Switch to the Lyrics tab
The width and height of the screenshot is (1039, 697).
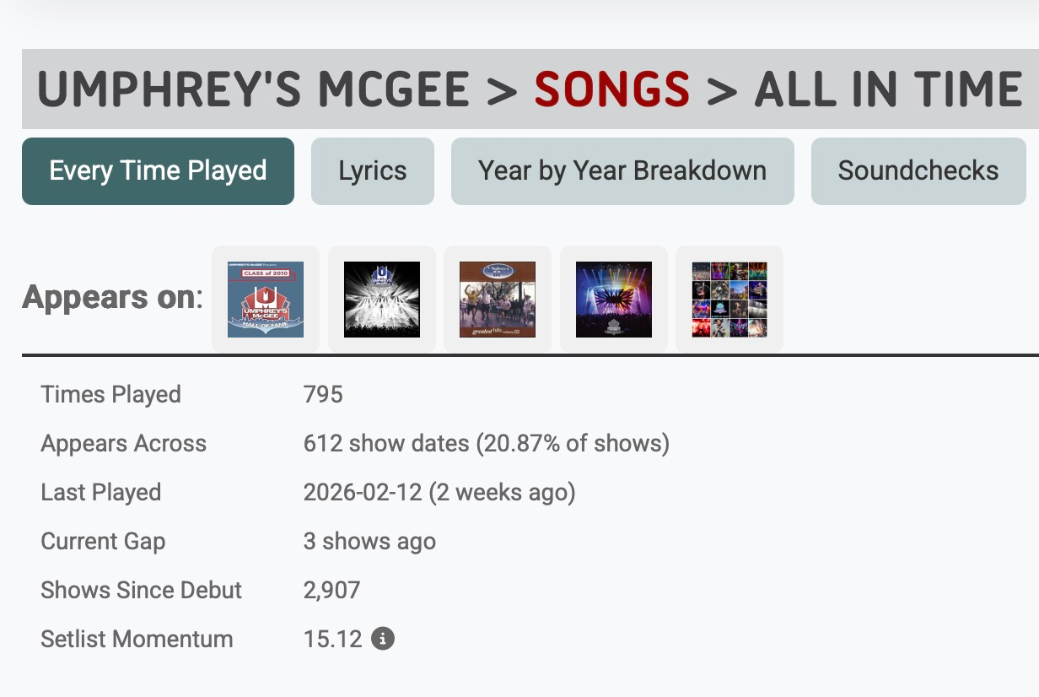(x=373, y=171)
